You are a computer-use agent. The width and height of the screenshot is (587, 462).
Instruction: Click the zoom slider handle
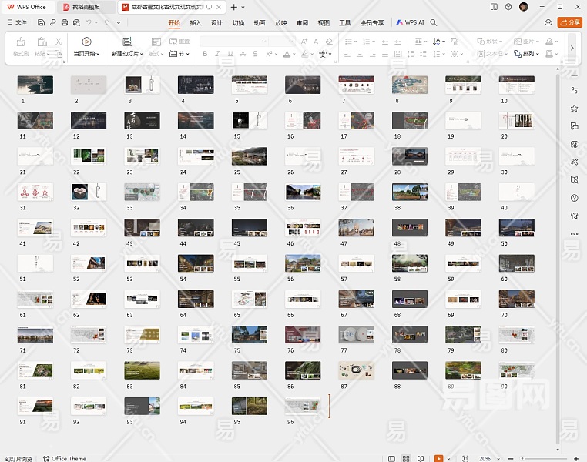(x=523, y=458)
